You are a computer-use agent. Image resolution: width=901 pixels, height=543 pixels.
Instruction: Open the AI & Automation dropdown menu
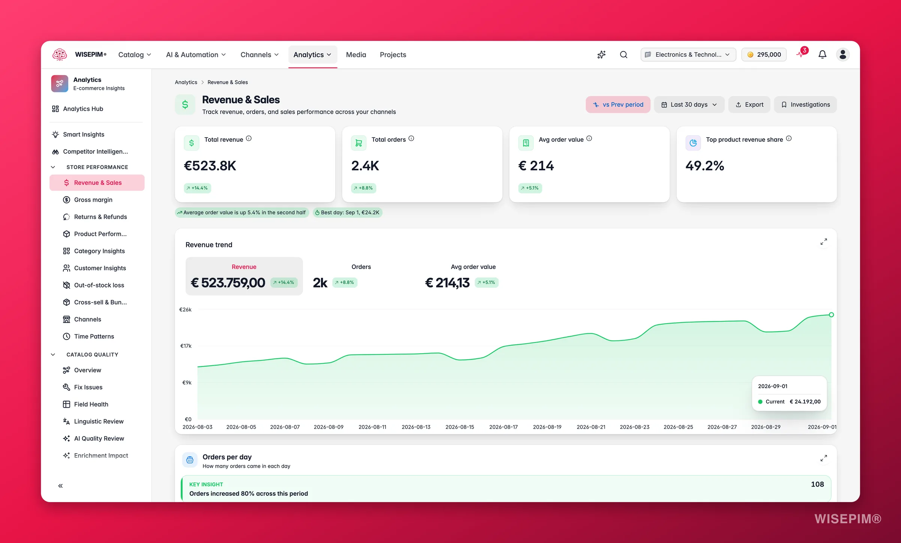click(x=196, y=54)
